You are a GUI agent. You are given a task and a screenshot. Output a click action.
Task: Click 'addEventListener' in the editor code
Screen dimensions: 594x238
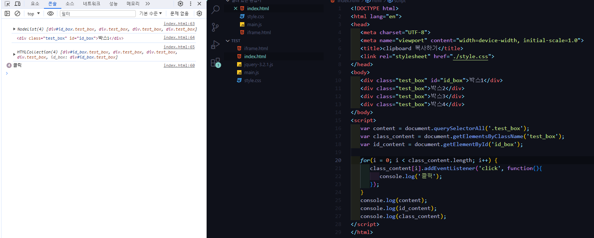tap(449, 168)
